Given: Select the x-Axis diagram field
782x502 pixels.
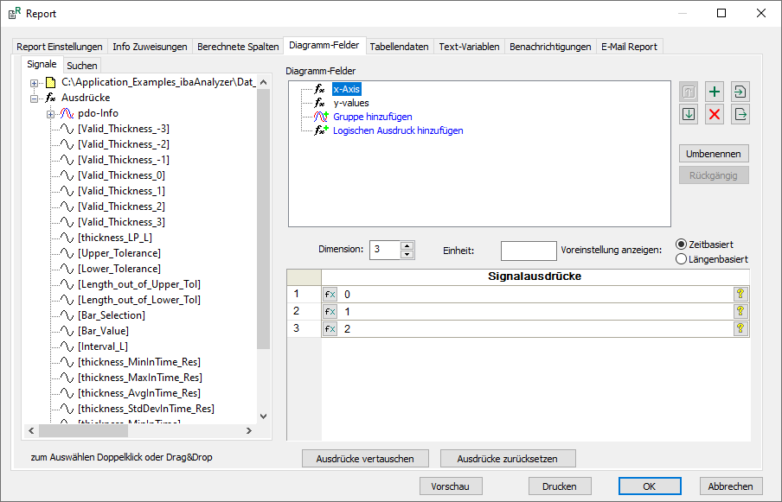Looking at the screenshot, I should click(x=347, y=90).
